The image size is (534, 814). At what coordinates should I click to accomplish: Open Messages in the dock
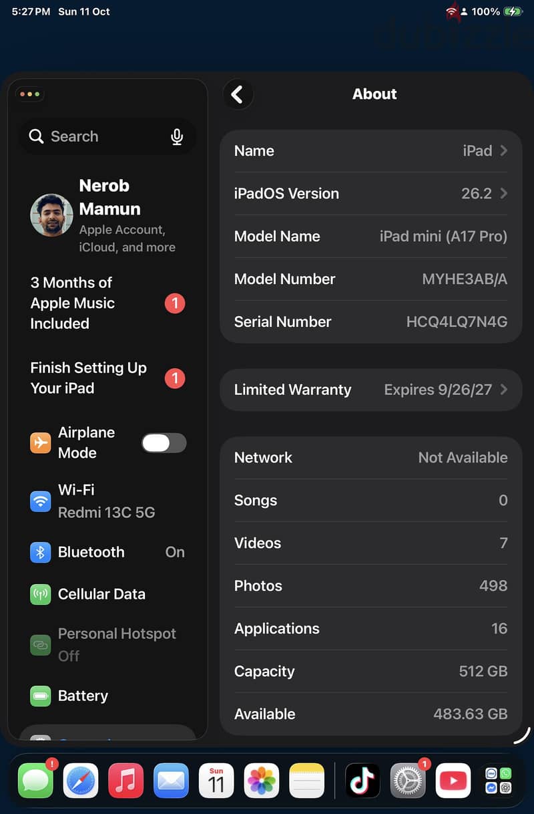pyautogui.click(x=35, y=780)
